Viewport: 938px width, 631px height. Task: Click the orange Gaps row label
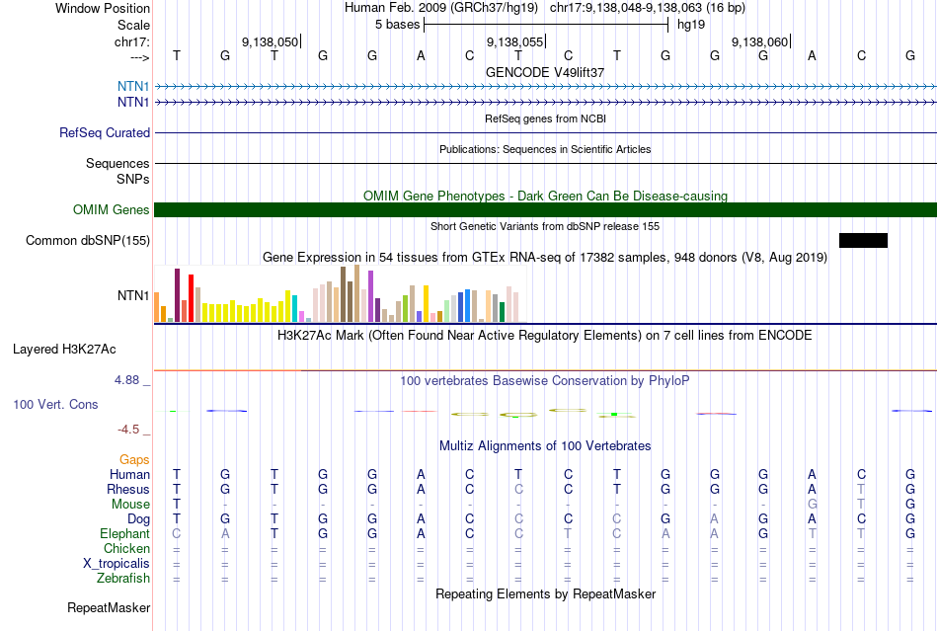(x=134, y=459)
